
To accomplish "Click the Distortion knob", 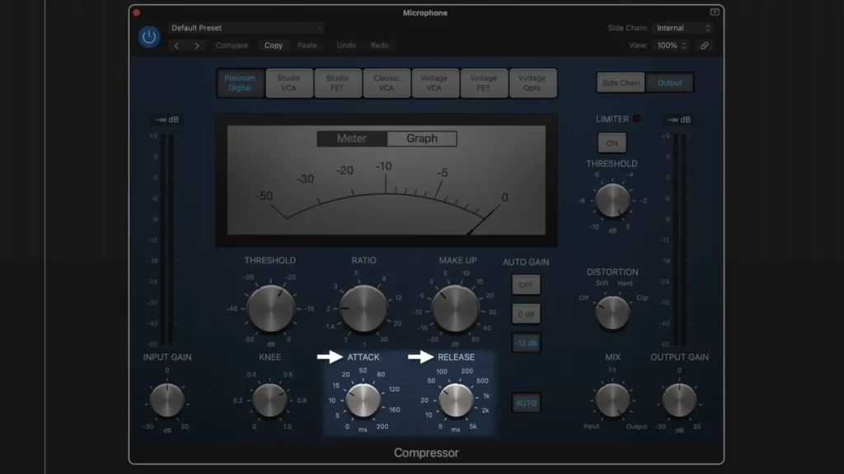I will pyautogui.click(x=612, y=312).
